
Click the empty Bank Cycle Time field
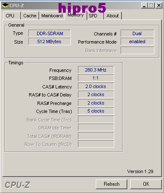96,119
